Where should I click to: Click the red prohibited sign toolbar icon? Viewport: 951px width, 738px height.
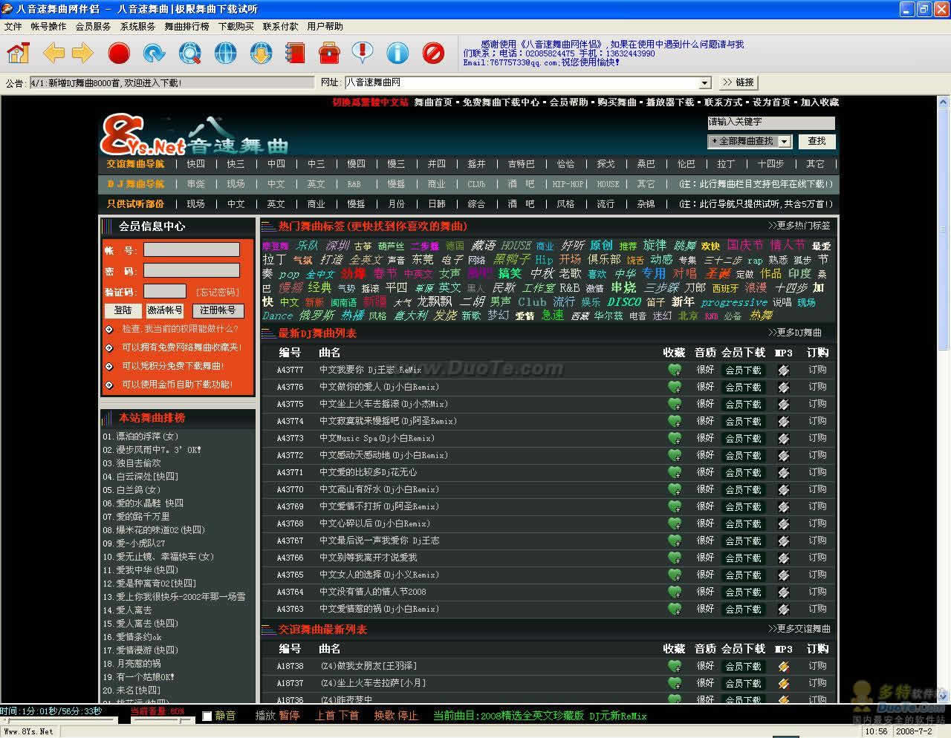433,53
